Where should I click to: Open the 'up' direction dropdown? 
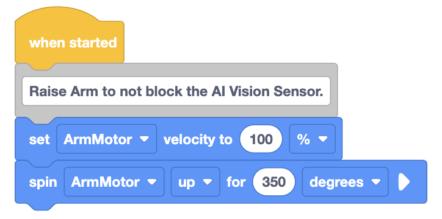(x=195, y=182)
